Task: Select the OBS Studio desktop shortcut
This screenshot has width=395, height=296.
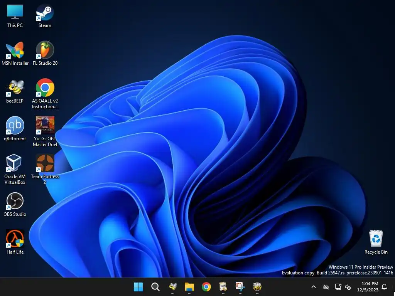Action: [15, 205]
